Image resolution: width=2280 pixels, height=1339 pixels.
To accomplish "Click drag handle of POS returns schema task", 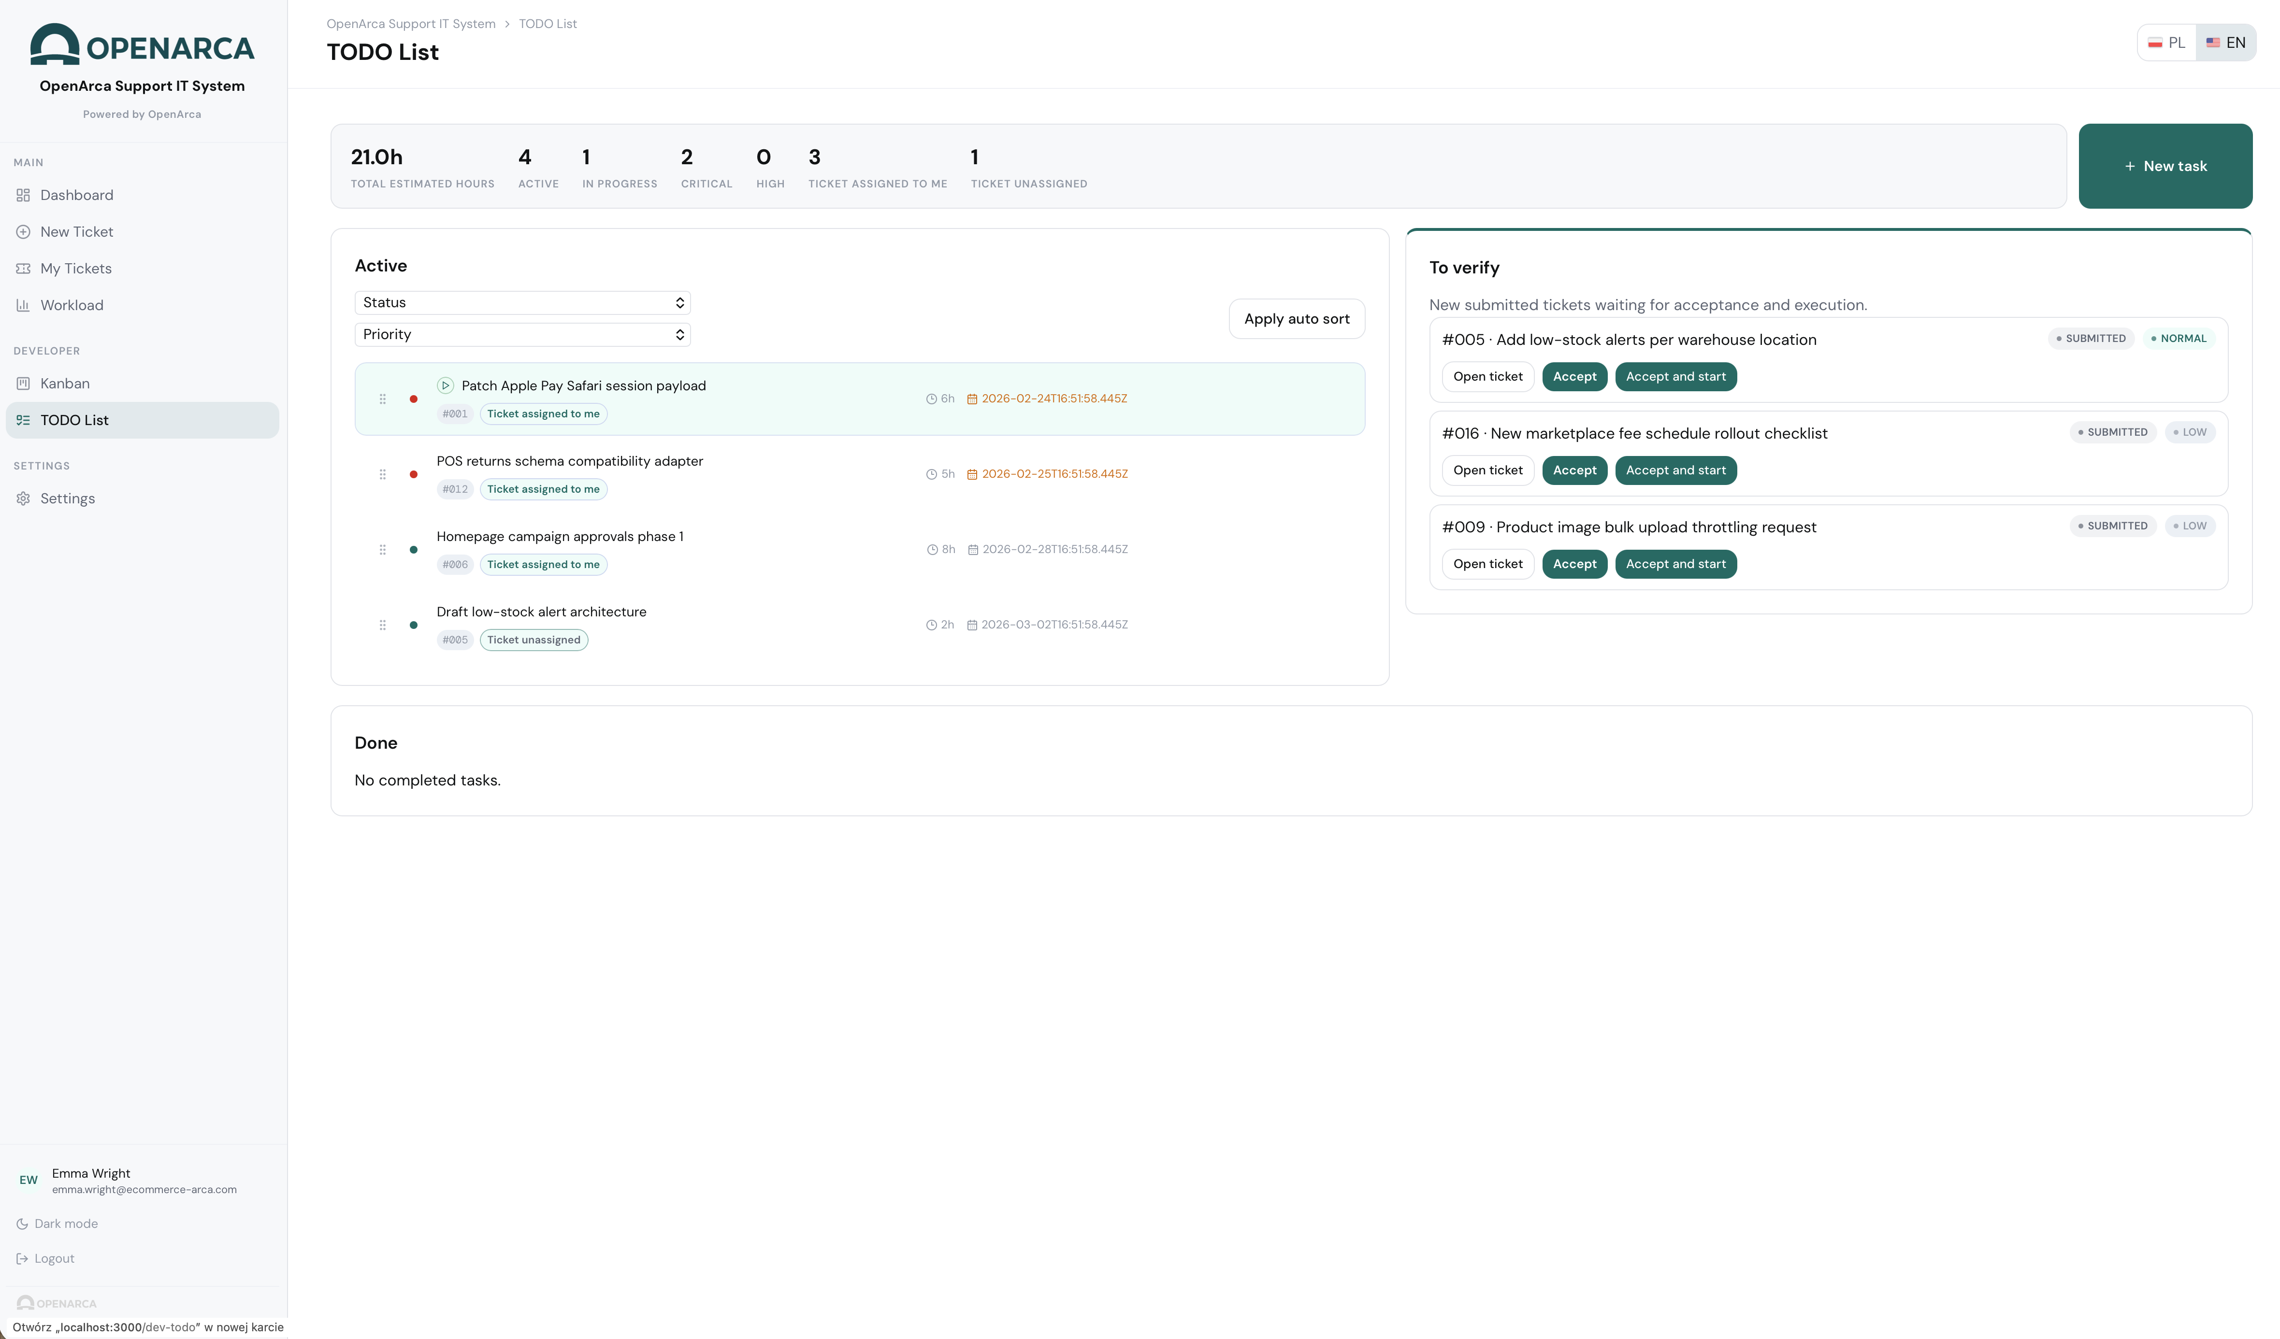I will point(383,474).
